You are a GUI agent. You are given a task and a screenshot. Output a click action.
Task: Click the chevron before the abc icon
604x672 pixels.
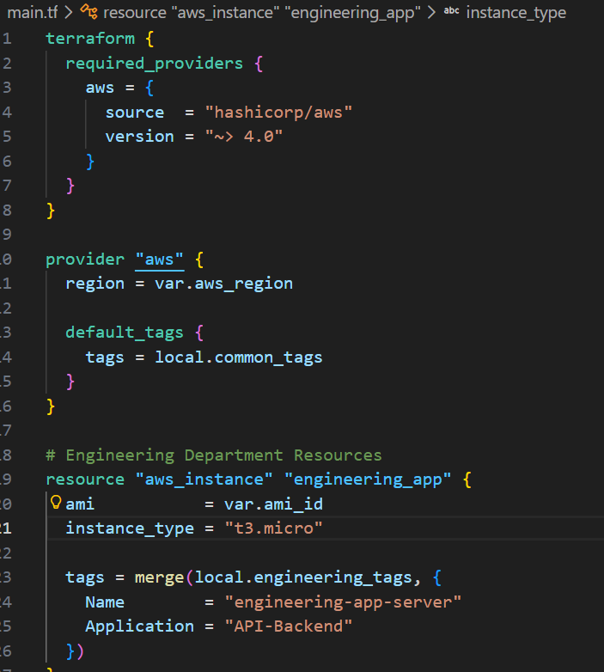(431, 13)
